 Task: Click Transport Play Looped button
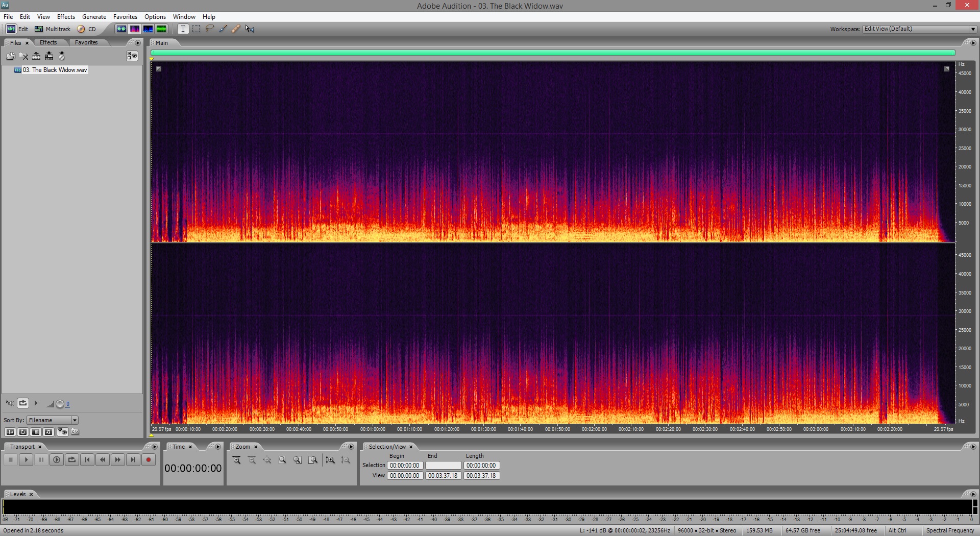(72, 460)
